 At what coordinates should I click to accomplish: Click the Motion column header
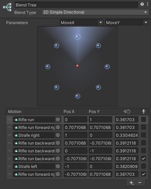tap(15, 112)
